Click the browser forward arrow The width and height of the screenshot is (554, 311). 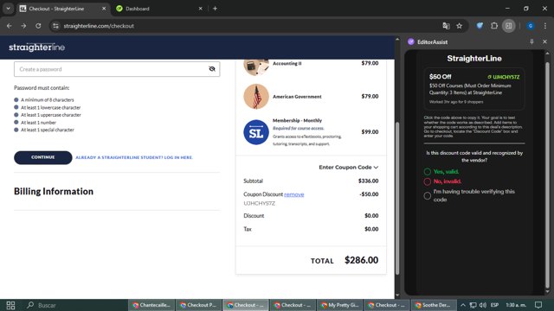pyautogui.click(x=23, y=26)
